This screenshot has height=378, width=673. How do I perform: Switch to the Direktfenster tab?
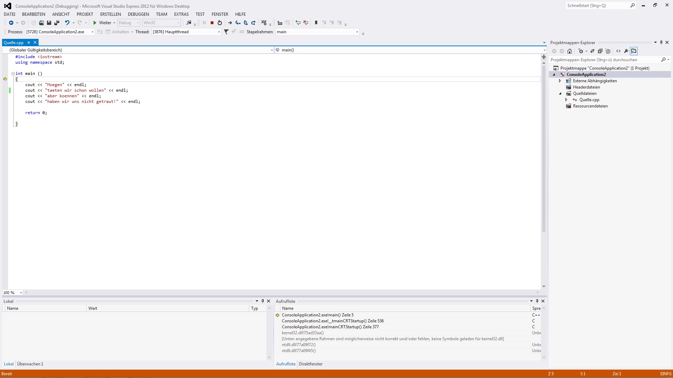[x=311, y=364]
